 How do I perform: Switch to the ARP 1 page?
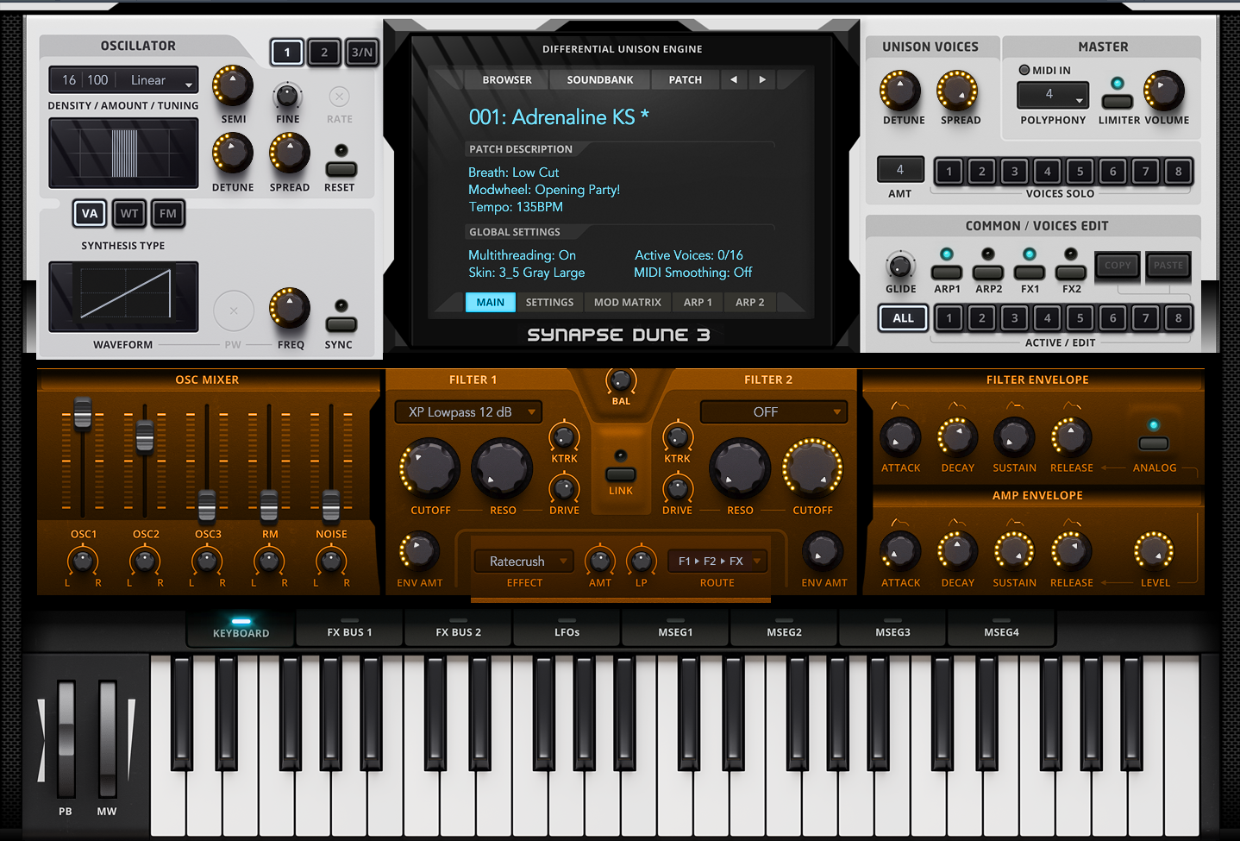click(698, 303)
